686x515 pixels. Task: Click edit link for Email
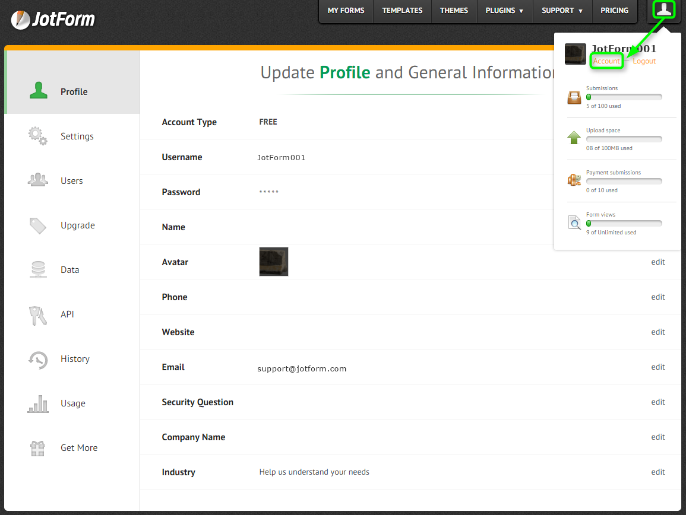pyautogui.click(x=657, y=367)
